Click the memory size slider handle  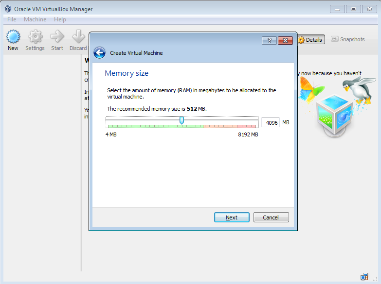182,120
